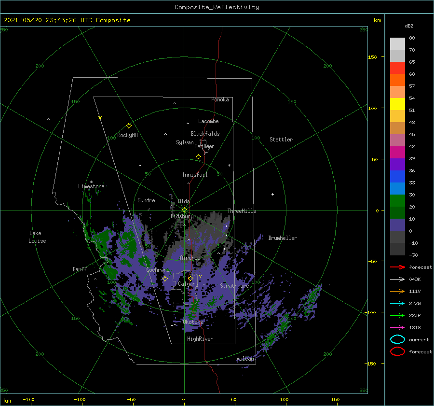Click the white plus marker south of Stettler
The width and height of the screenshot is (434, 406).
(272, 194)
